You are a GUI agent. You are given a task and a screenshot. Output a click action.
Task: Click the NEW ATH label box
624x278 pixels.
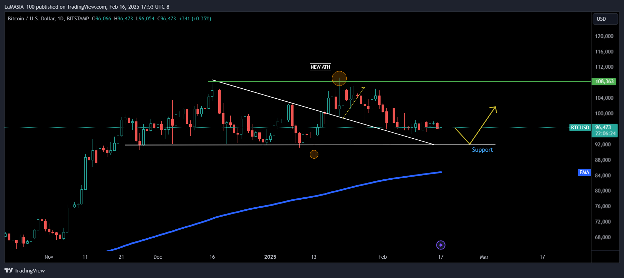tap(320, 67)
